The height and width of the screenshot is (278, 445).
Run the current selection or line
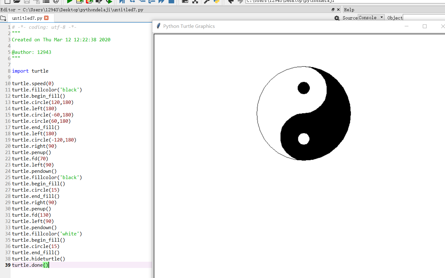pos(99,2)
